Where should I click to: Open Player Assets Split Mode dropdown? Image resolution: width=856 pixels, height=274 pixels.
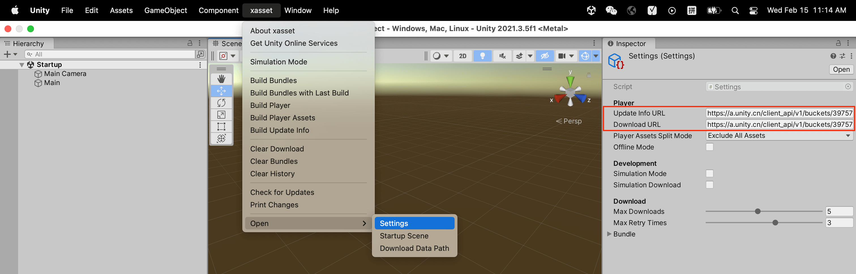pyautogui.click(x=778, y=136)
